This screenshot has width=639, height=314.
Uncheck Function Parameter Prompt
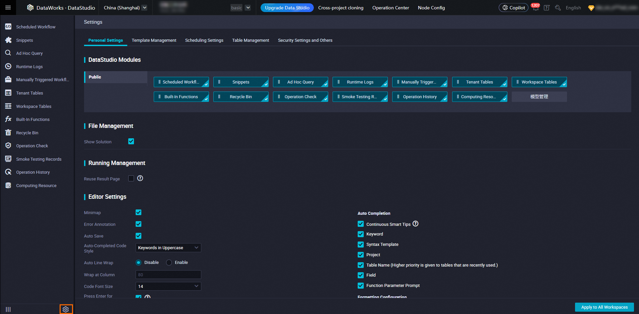tap(361, 286)
